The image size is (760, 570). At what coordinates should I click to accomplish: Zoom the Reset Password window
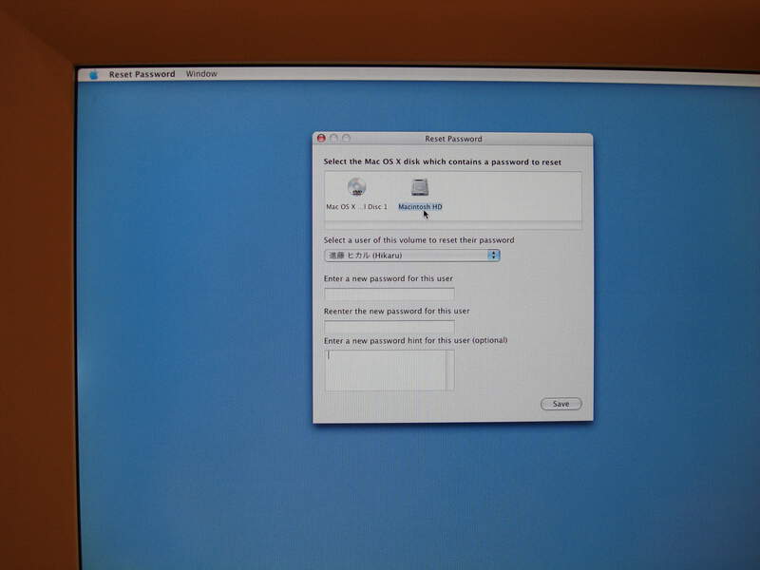pos(346,139)
